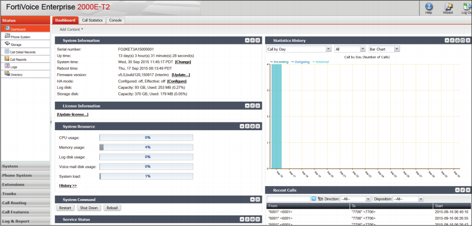Maximize the Statistics History panel
Image resolution: width=472 pixels, height=226 pixels.
tap(463, 40)
